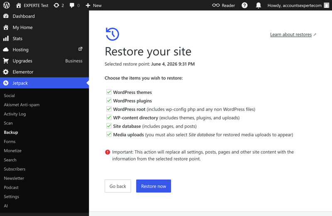
Task: Click the Restore now button
Action: point(154,186)
